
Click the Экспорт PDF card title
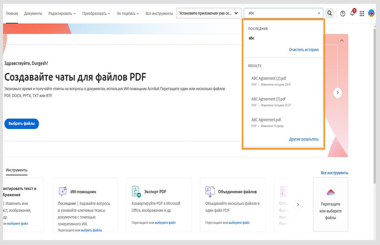[x=155, y=192]
